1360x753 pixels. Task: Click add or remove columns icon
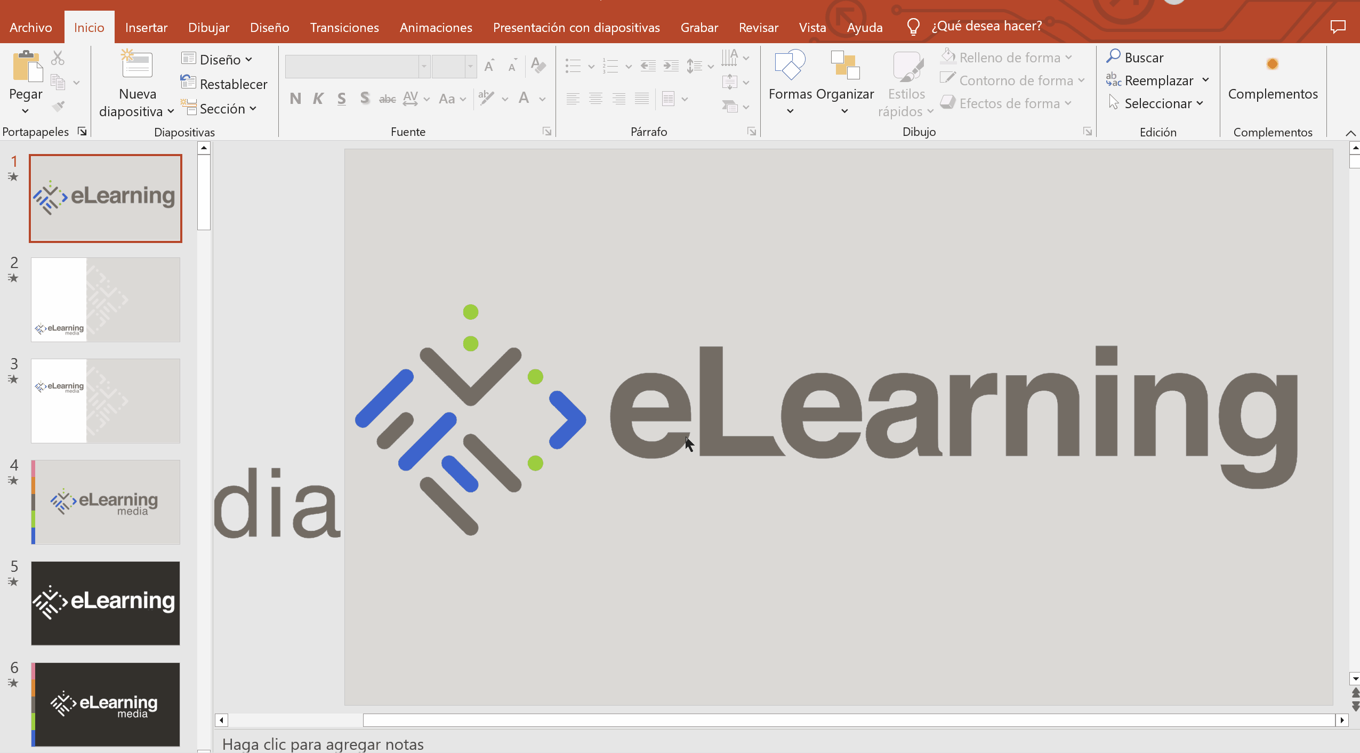pyautogui.click(x=669, y=99)
